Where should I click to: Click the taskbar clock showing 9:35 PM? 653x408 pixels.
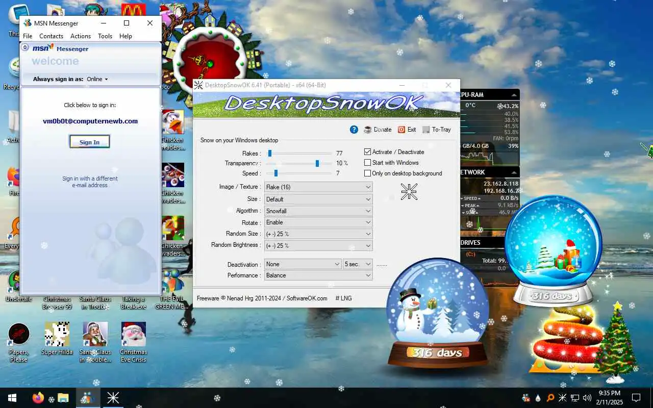(x=609, y=398)
